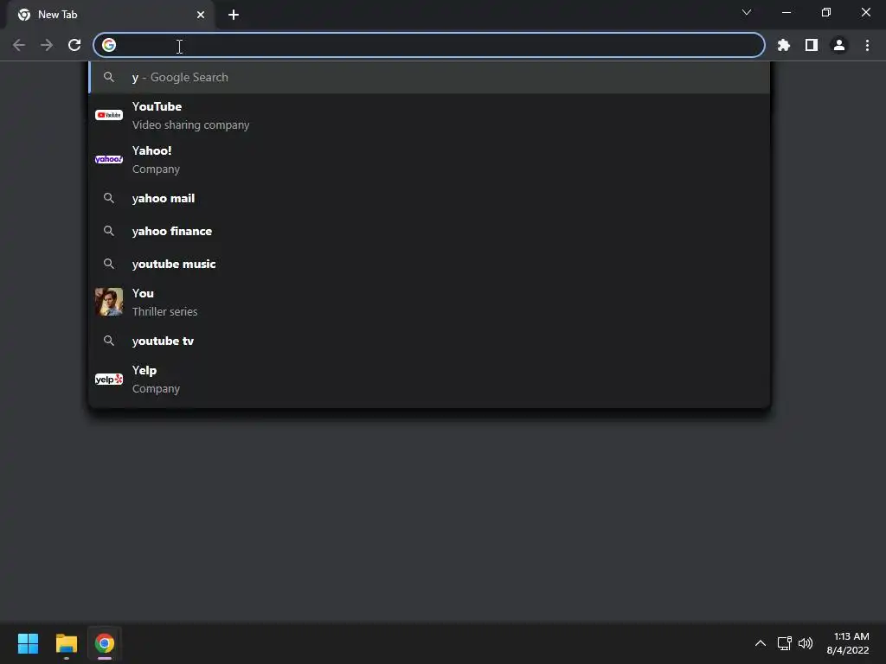Click the You series poster thumbnail
Viewport: 886px width, 664px height.
(x=109, y=302)
